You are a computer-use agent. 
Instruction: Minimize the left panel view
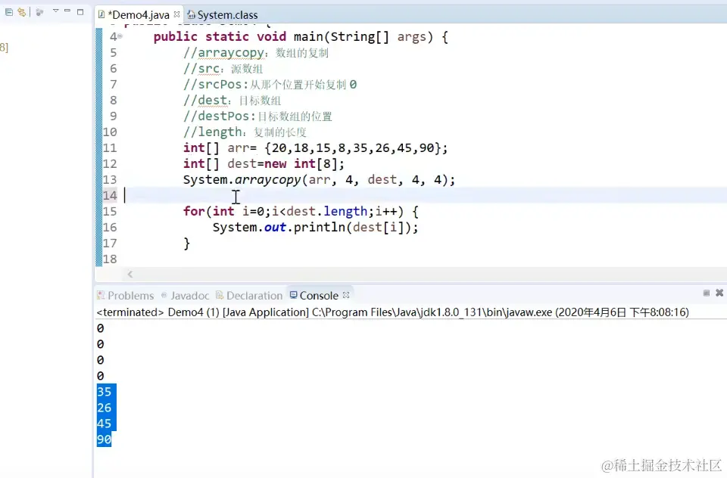[67, 11]
